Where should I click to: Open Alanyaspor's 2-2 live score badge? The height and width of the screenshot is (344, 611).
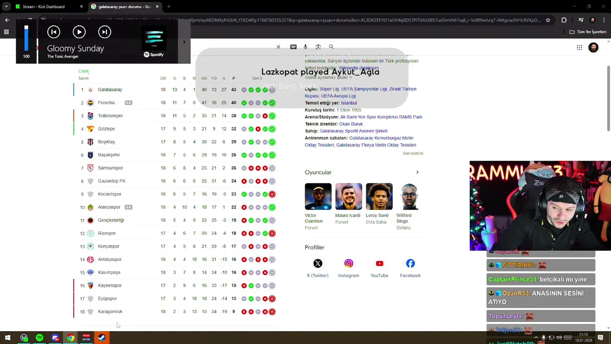[x=128, y=207]
